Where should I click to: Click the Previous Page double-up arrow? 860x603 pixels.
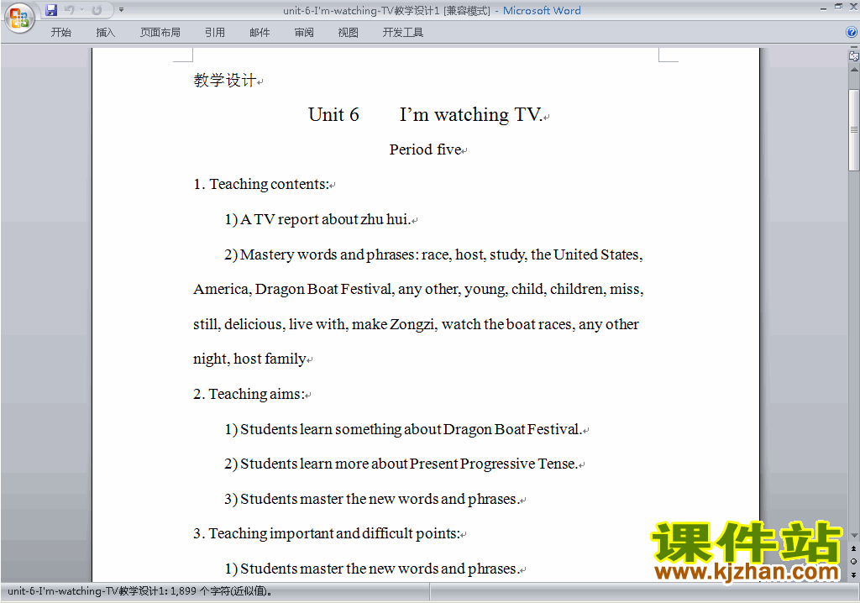point(853,548)
